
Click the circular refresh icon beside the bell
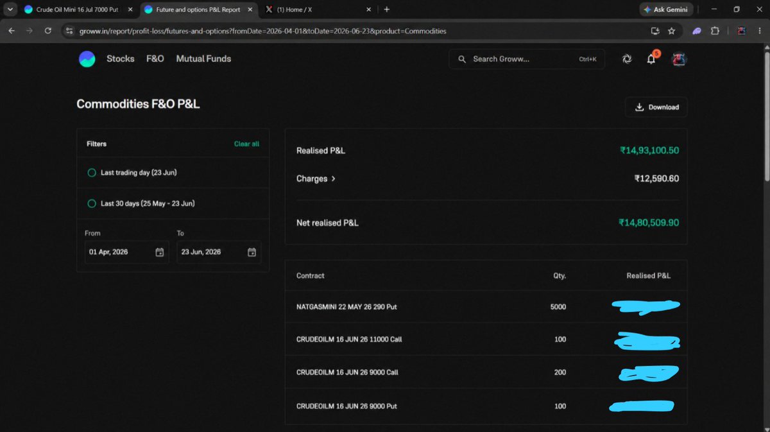click(x=627, y=58)
